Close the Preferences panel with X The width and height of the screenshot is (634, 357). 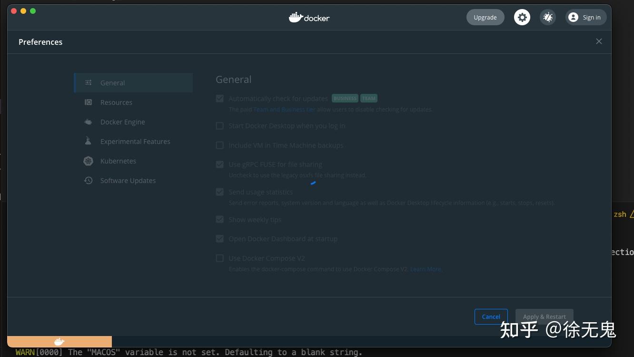[x=599, y=41]
